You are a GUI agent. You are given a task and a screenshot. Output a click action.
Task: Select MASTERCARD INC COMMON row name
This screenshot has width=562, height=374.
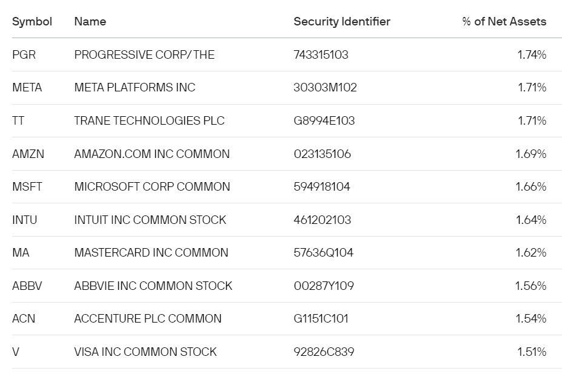click(151, 253)
